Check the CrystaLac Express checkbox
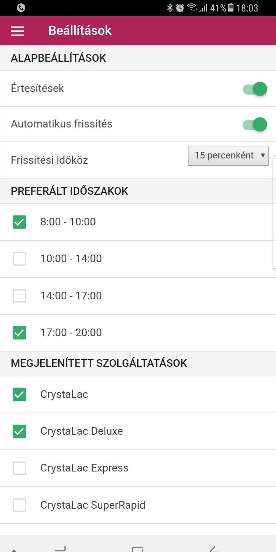Image resolution: width=276 pixels, height=552 pixels. coord(20,468)
